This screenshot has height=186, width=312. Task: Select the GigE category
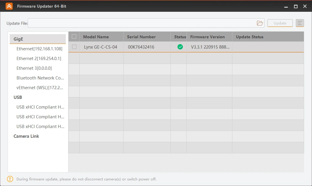pyautogui.click(x=38, y=39)
